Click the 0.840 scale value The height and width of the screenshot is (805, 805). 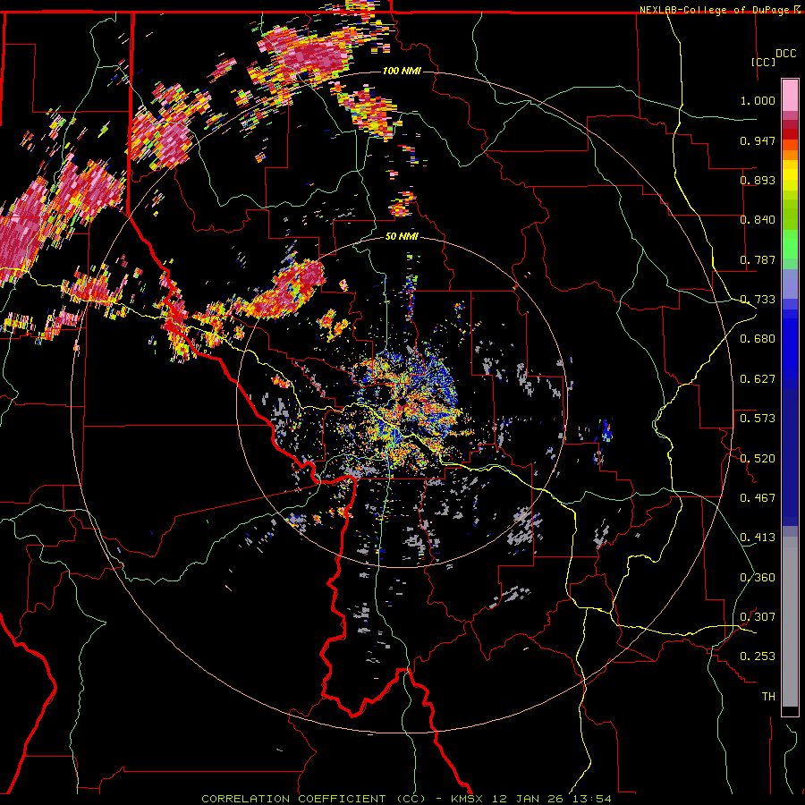[758, 220]
